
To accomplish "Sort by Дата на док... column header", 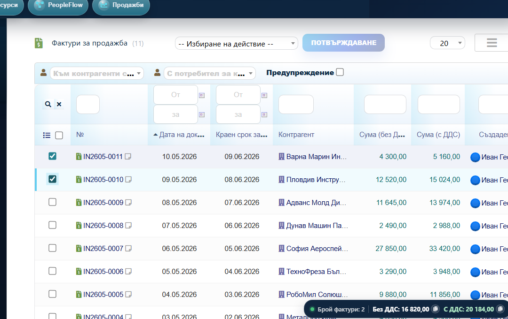I will point(179,135).
